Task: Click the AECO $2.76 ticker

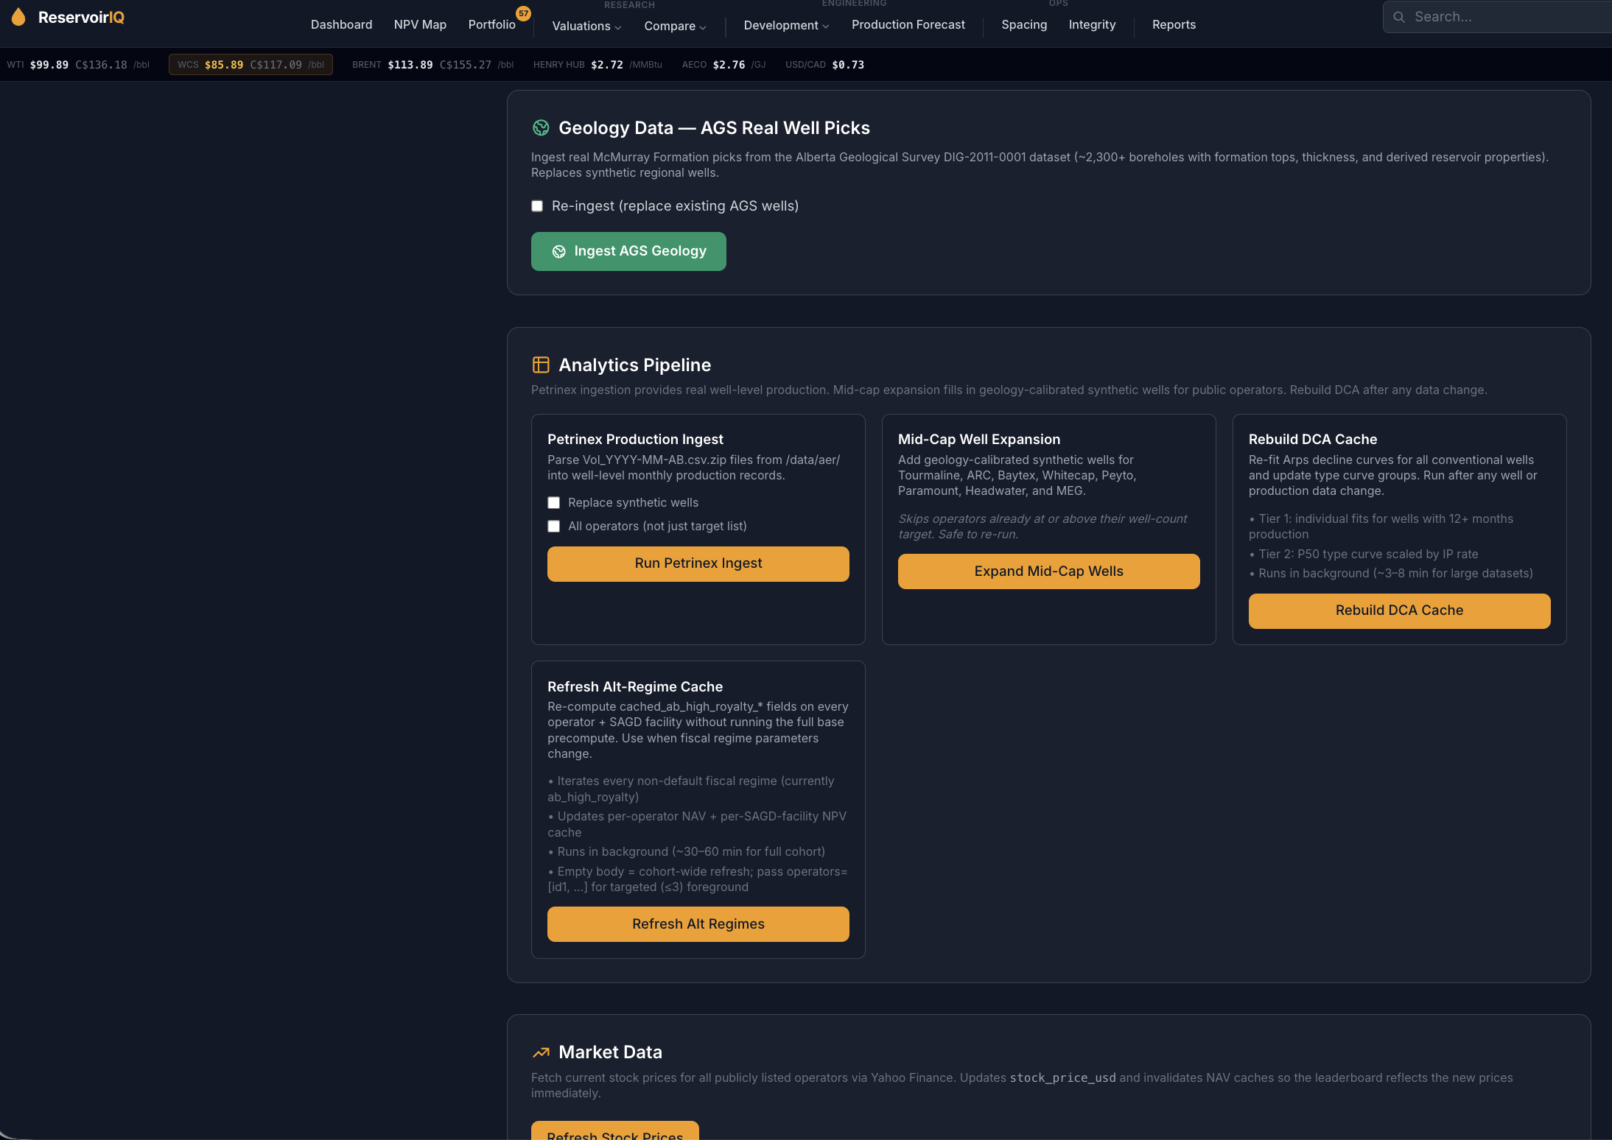Action: [723, 65]
